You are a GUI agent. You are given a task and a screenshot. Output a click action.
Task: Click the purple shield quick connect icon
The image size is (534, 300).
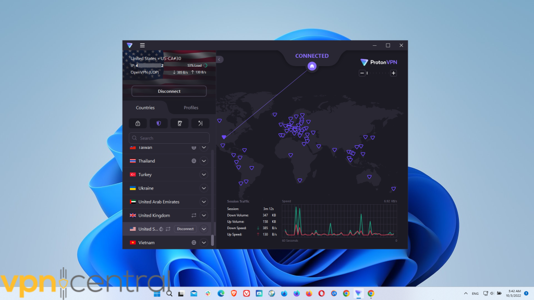click(159, 123)
